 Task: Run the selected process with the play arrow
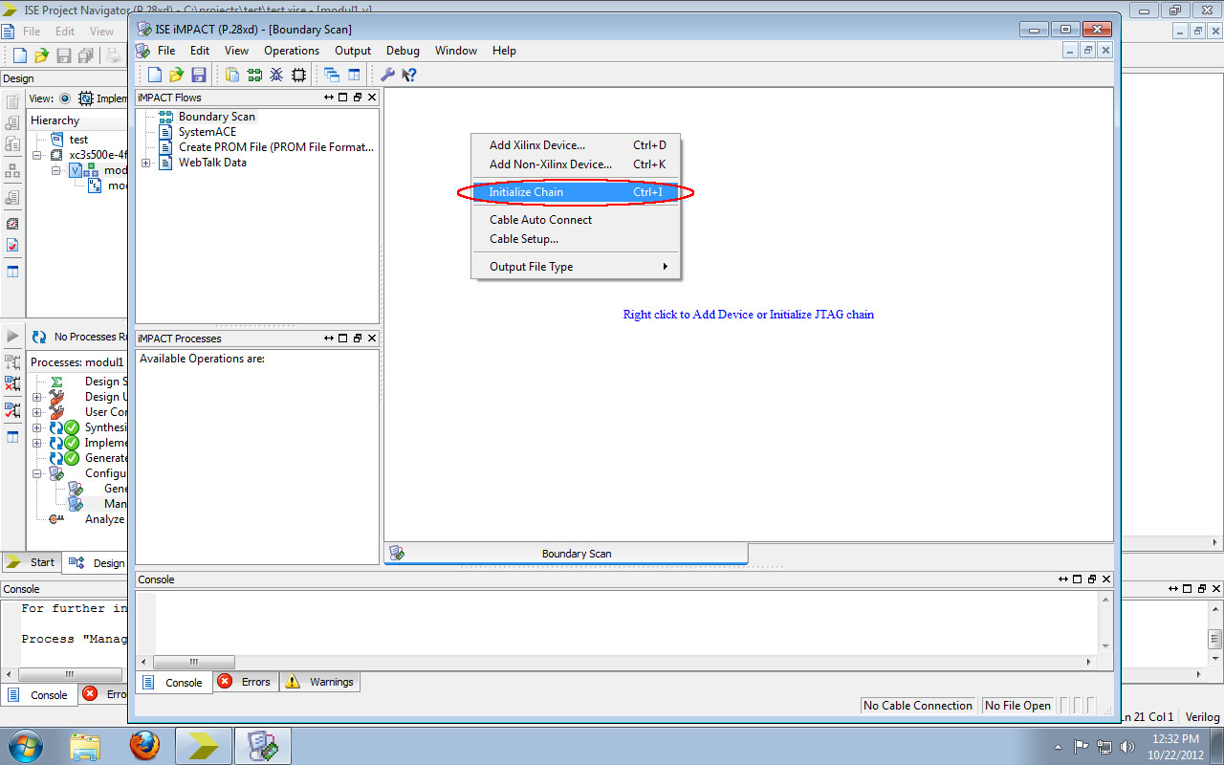coord(12,335)
